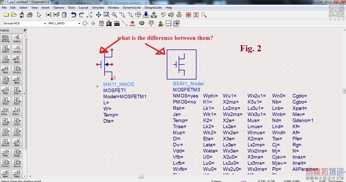Screen dimensions: 346x182
Task: Click the Temp= parameter under MOSFET1
Action: tap(111, 115)
